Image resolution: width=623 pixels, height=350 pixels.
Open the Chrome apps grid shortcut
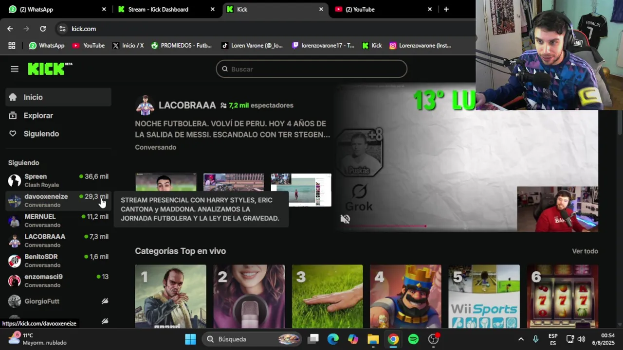(x=12, y=45)
